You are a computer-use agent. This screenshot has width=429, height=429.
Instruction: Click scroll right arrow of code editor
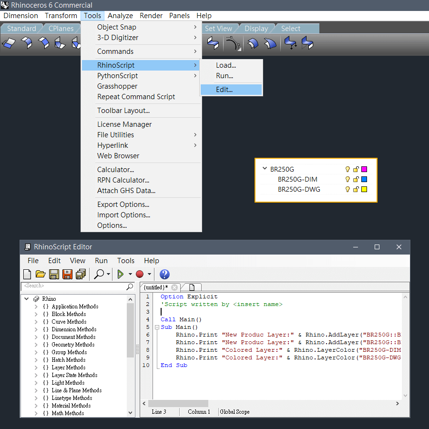[398, 404]
